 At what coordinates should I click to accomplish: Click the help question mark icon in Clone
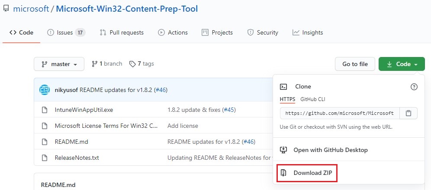(414, 87)
